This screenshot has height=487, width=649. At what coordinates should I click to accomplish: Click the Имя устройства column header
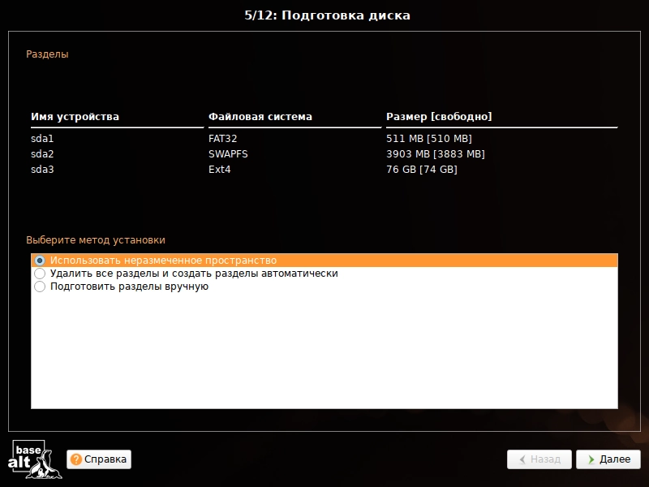[75, 117]
